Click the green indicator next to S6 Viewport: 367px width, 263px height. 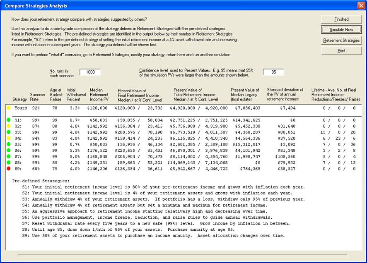(9, 151)
